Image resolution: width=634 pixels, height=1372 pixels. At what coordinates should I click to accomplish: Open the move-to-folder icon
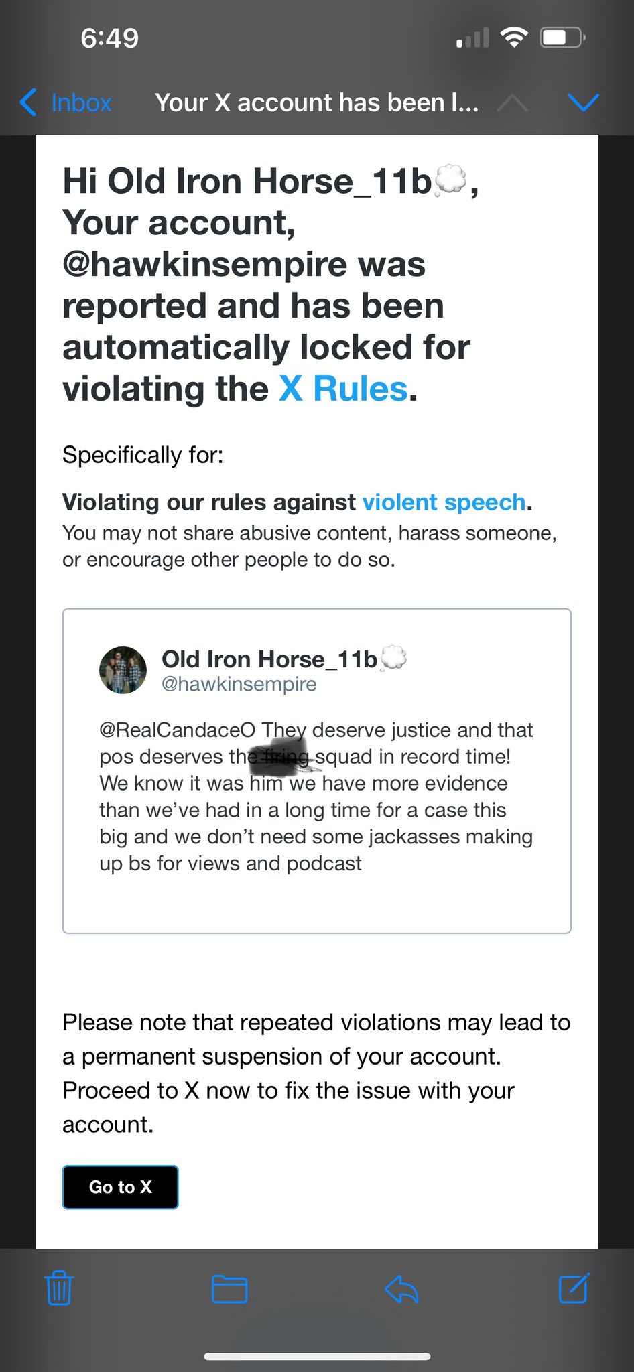(229, 1288)
